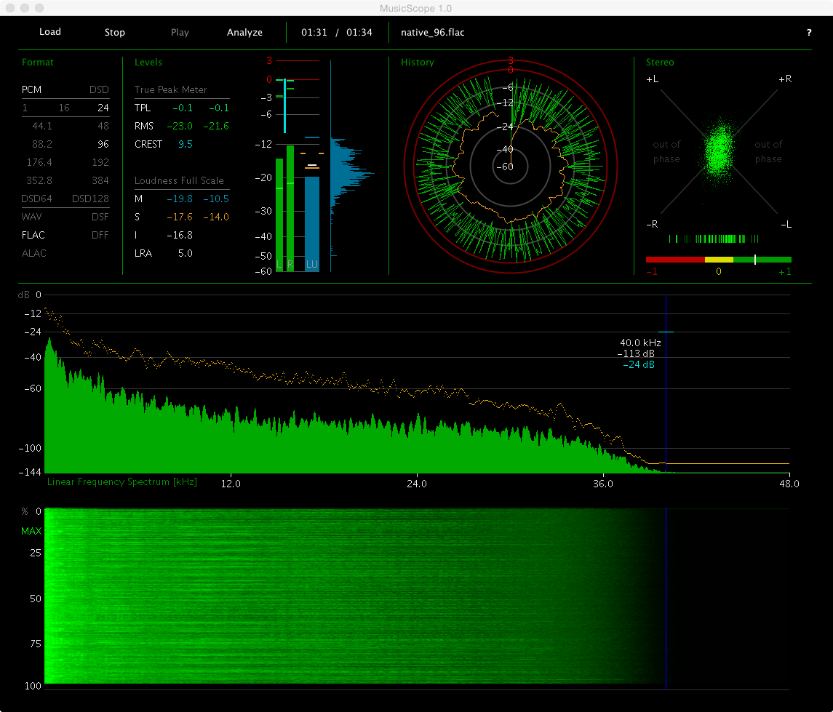Click the blue LU loudness bar
833x712 pixels.
click(312, 224)
